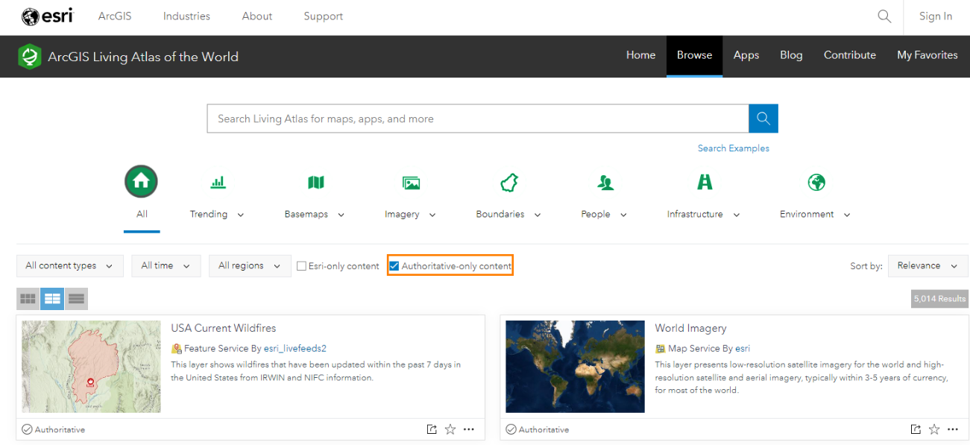Screen dimensions: 970x445
Task: Open World Imagery title link
Action: 690,328
